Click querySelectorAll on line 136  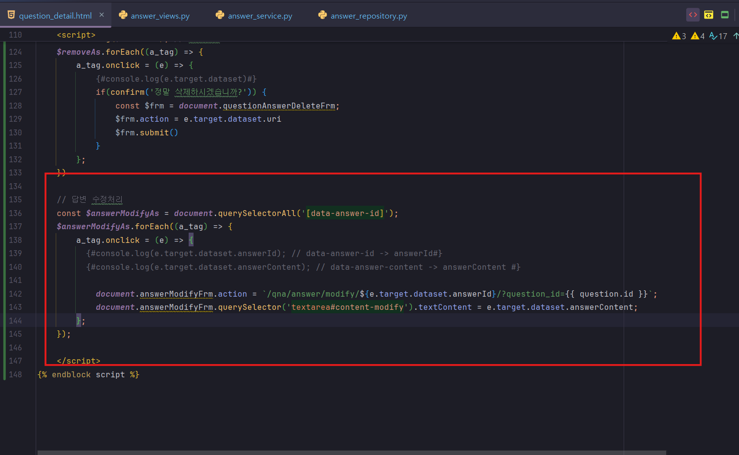pyautogui.click(x=257, y=213)
